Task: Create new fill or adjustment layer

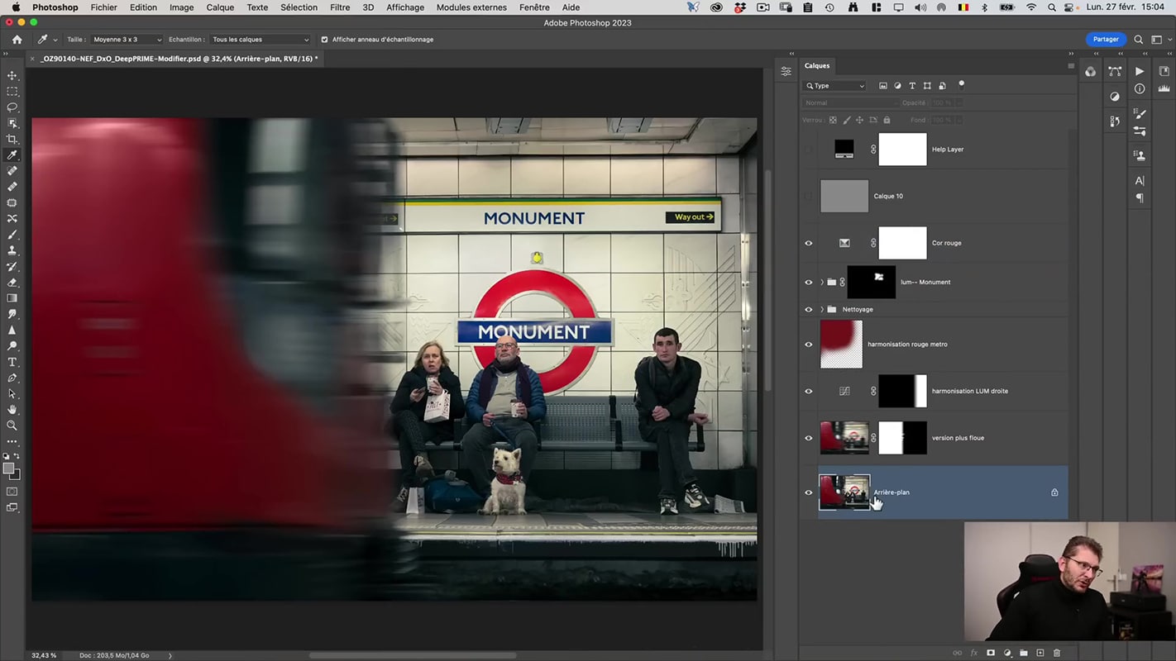Action: coord(1007,653)
